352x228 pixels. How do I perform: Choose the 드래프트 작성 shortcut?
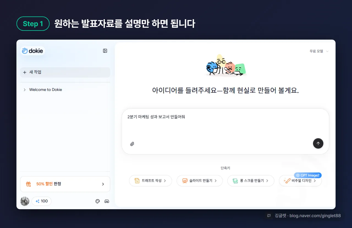(x=150, y=181)
